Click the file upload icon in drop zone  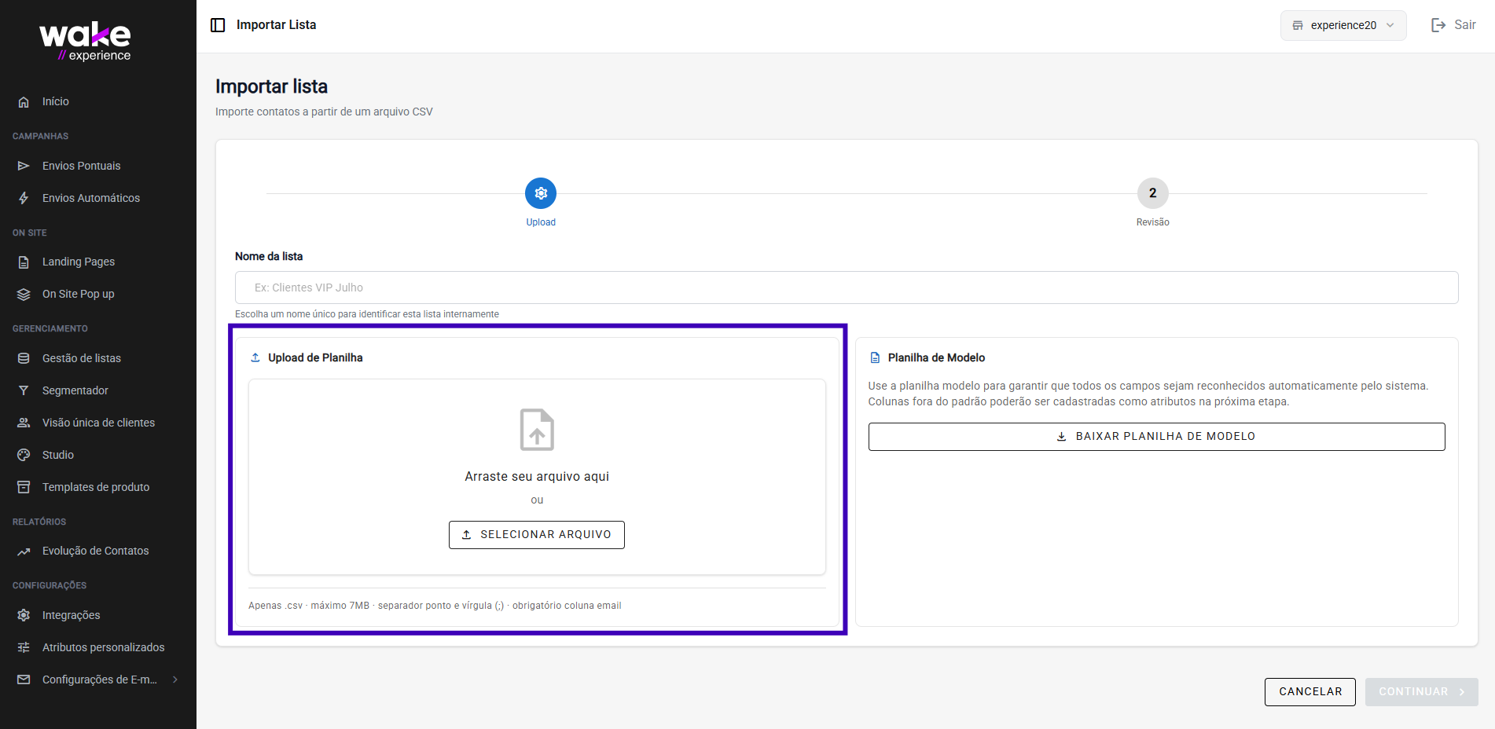pyautogui.click(x=537, y=430)
